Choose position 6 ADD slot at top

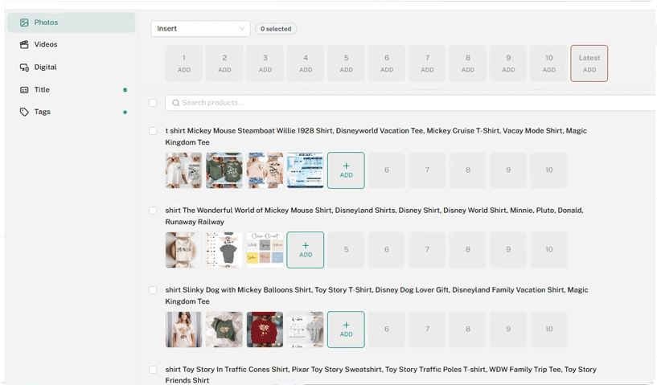(x=387, y=63)
